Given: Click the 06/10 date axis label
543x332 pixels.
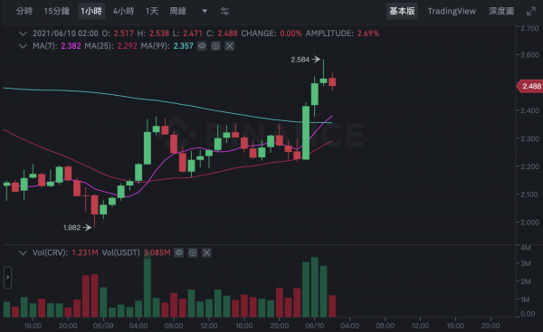Looking at the screenshot, I should pyautogui.click(x=314, y=326).
